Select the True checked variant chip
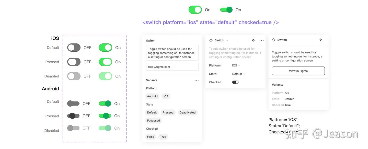Screen dimensions: 368x149 point(163,137)
